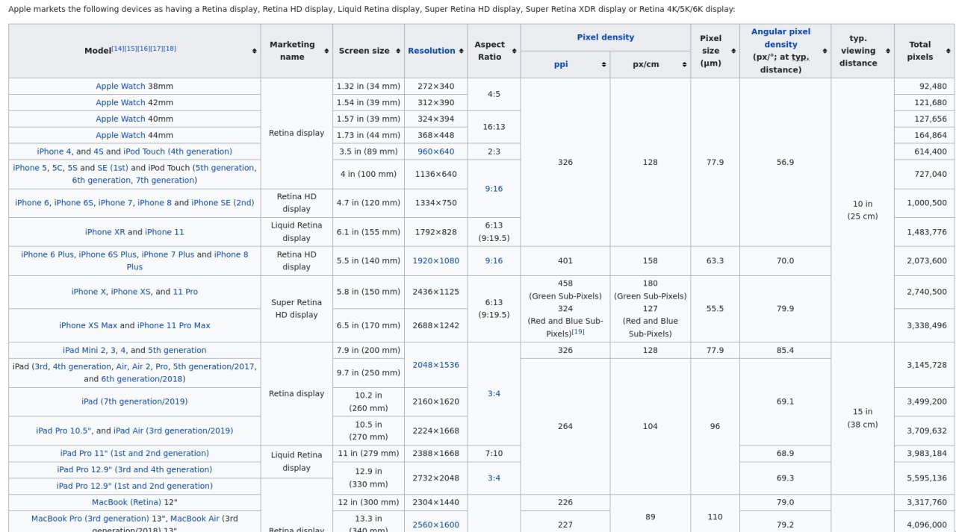Follow the ppi header link
The image size is (956, 532).
coord(561,64)
